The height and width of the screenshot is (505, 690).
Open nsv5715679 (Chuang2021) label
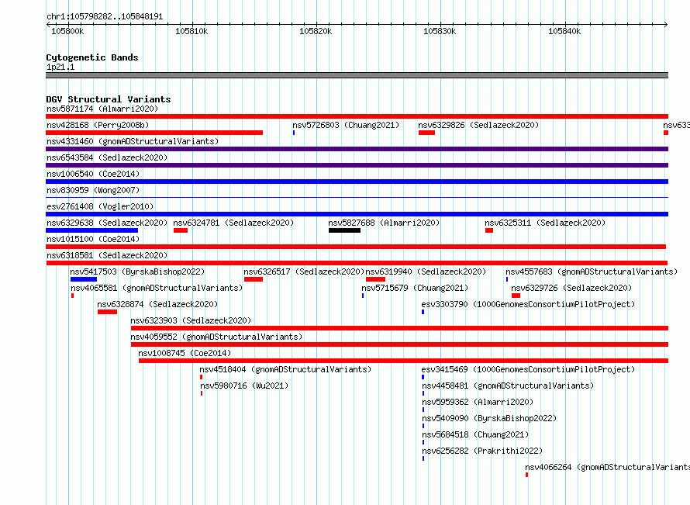[x=415, y=288]
